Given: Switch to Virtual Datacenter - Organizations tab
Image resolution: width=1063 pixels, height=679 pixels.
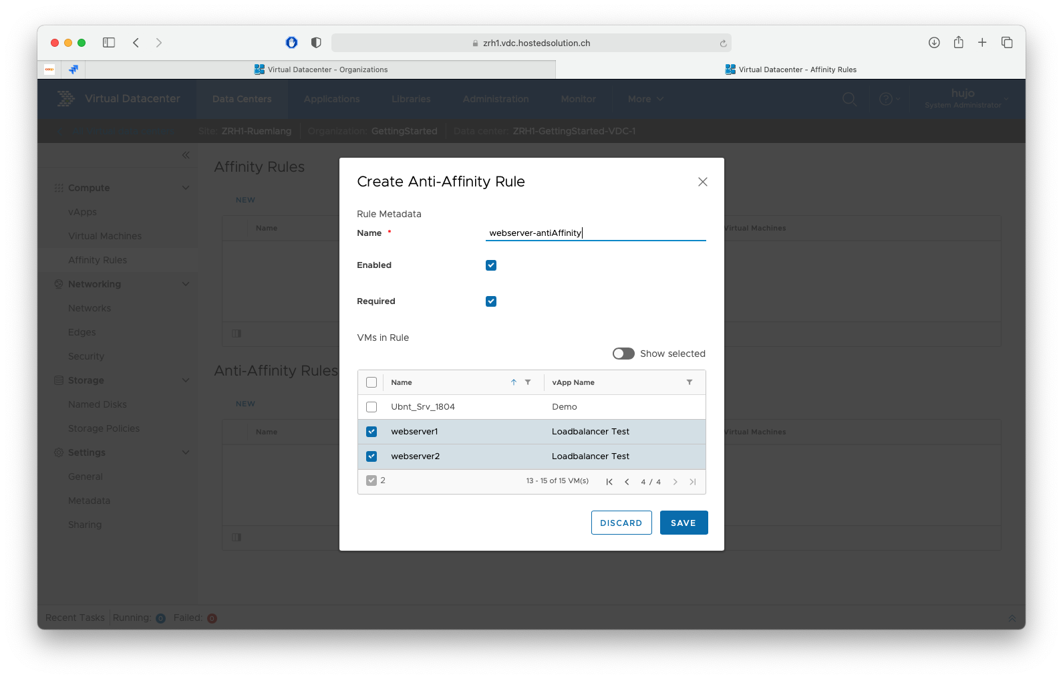Looking at the screenshot, I should (x=321, y=70).
